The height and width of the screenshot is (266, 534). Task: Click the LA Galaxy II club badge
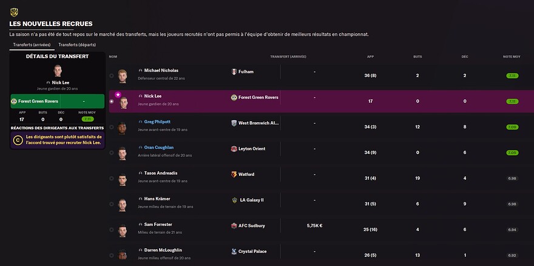click(x=234, y=200)
